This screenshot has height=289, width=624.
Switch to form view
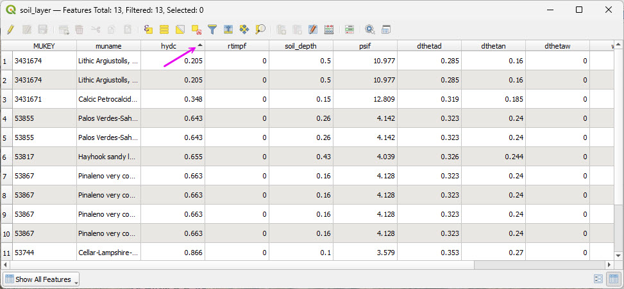pyautogui.click(x=598, y=279)
